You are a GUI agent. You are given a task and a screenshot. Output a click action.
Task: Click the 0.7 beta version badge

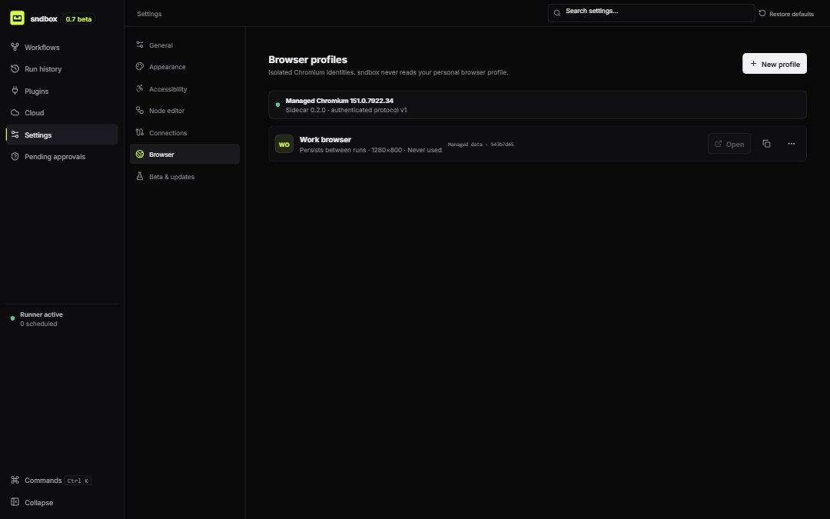point(78,19)
